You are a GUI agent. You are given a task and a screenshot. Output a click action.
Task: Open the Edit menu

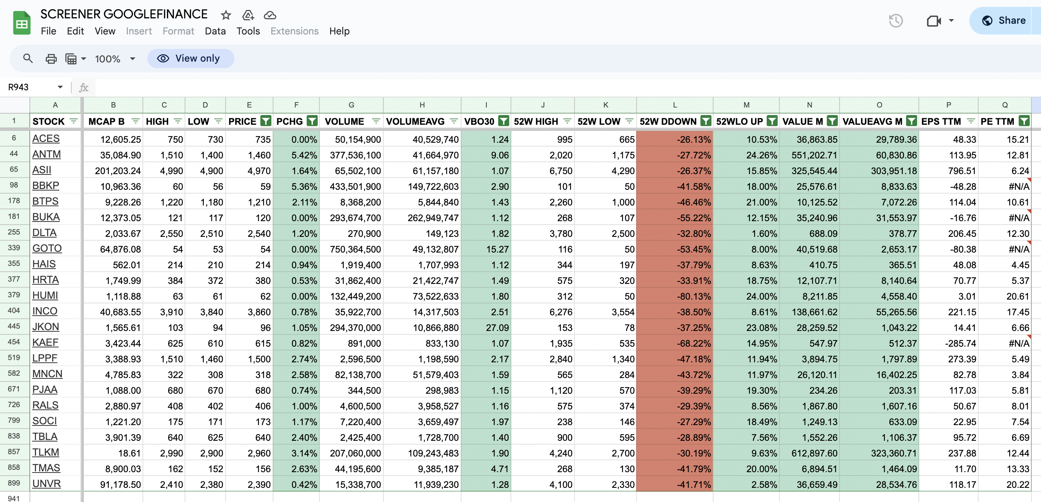tap(75, 31)
